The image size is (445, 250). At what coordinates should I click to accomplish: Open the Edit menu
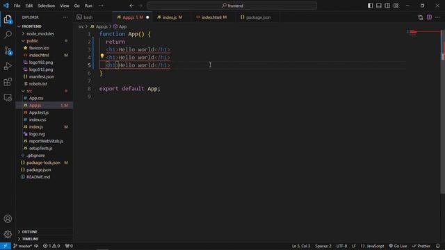click(29, 6)
